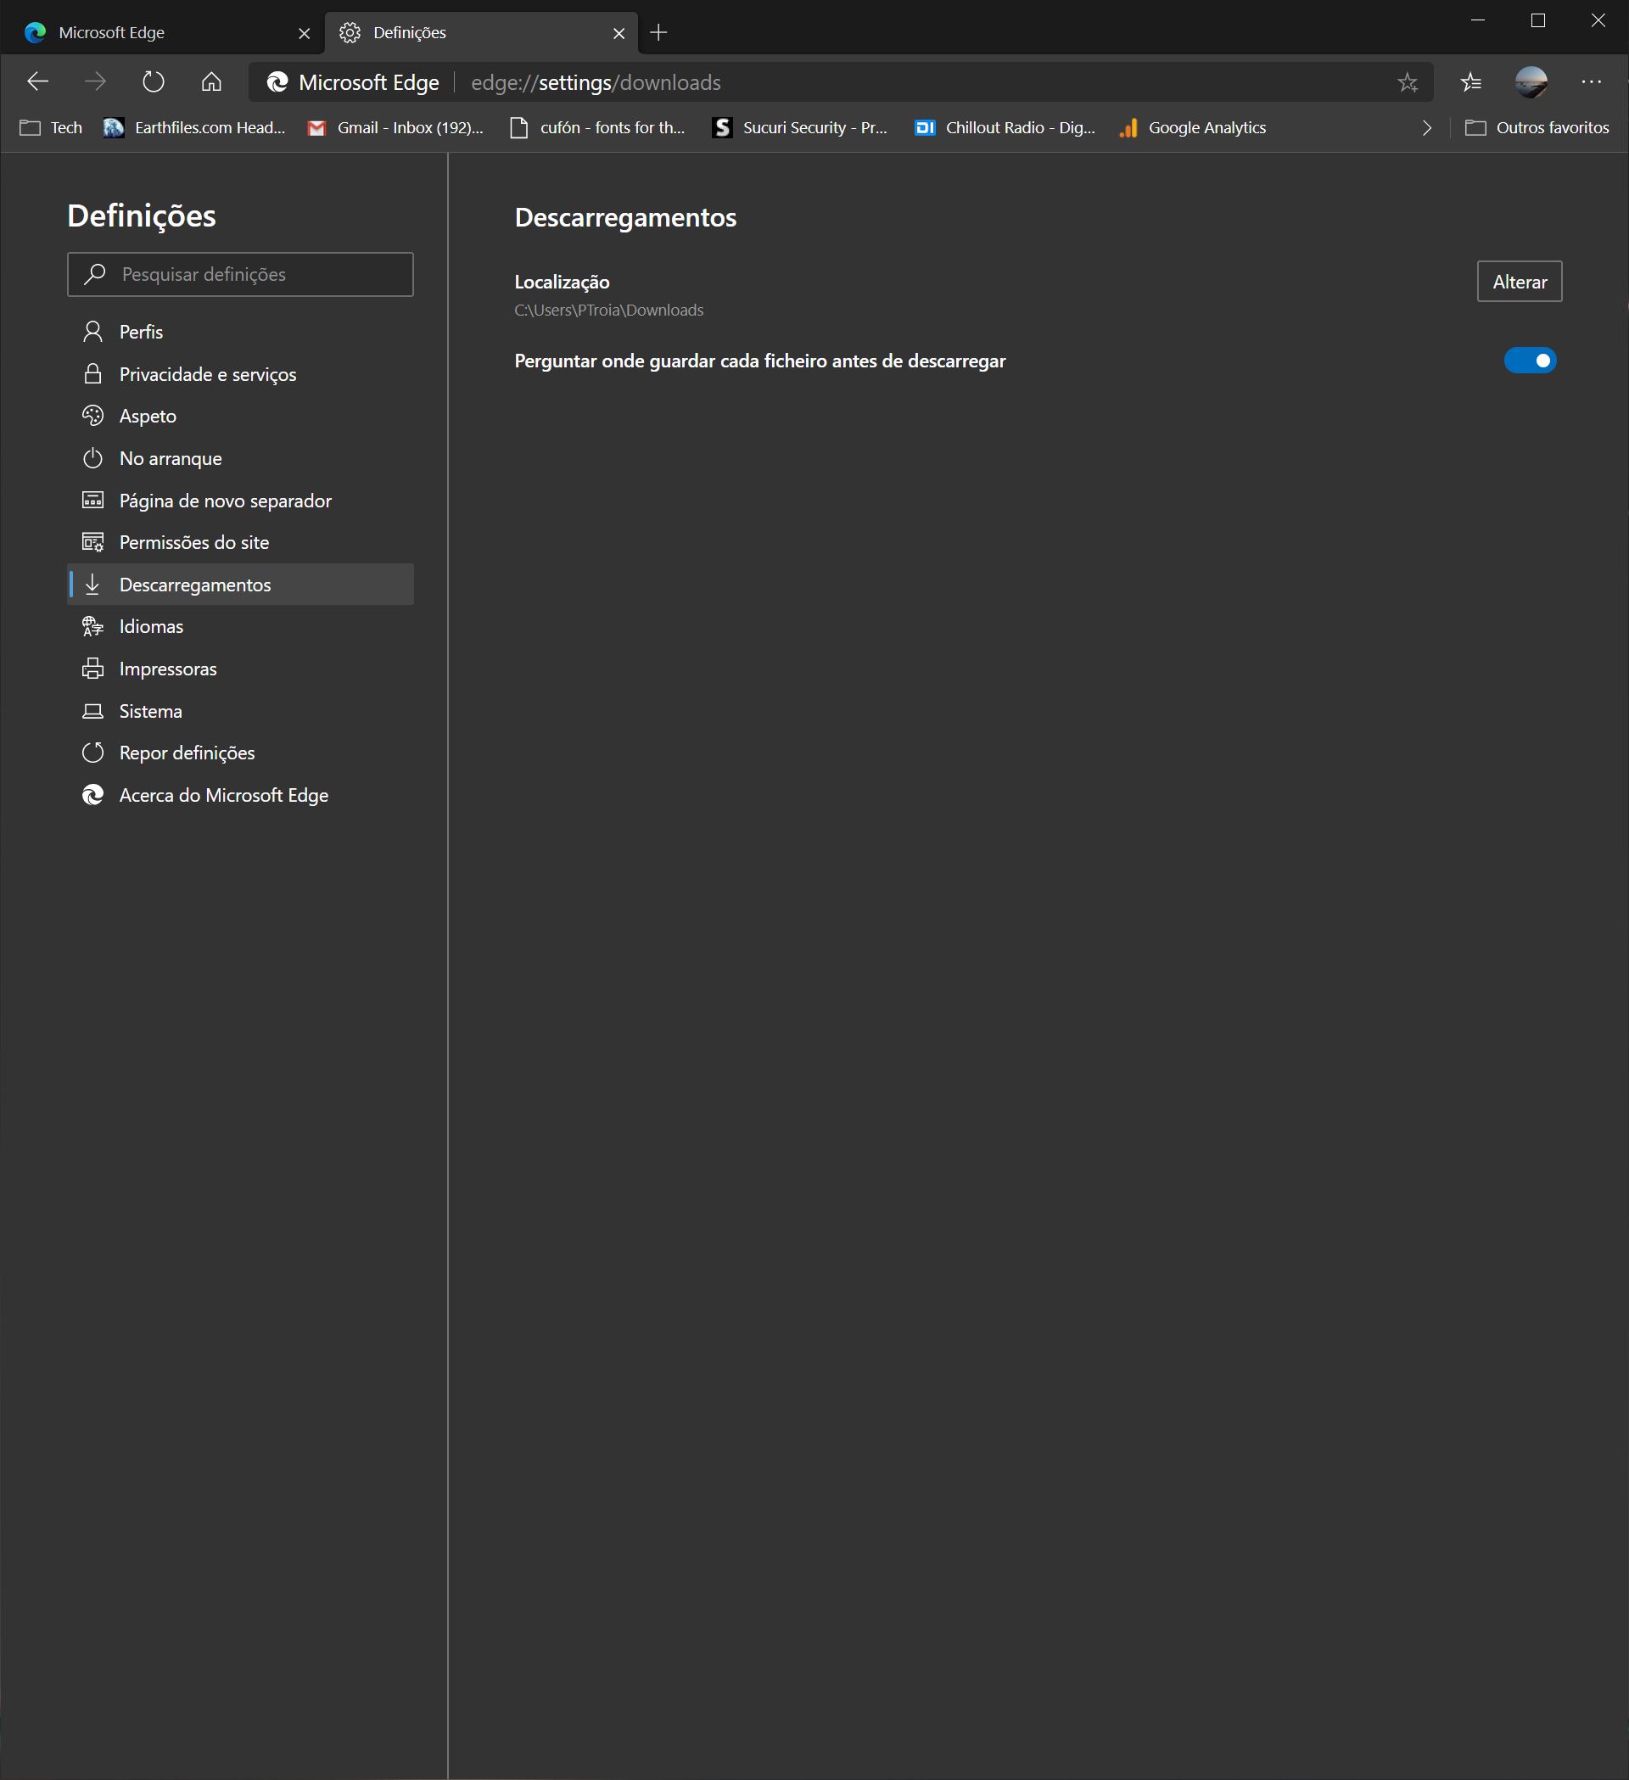Add this page to favorites star
The width and height of the screenshot is (1629, 1780).
1408,82
